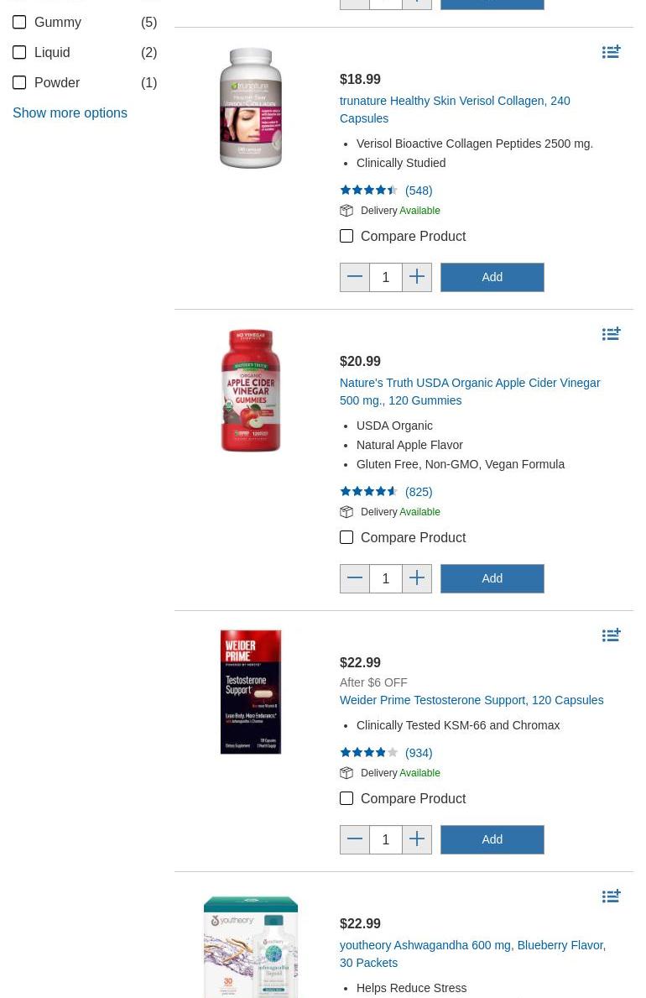The width and height of the screenshot is (646, 998).
Task: Click quantity field for Apple Cider Vinegar Gummies
Action: [x=386, y=578]
